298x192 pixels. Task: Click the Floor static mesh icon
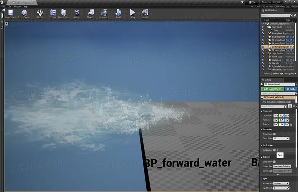coord(272,30)
